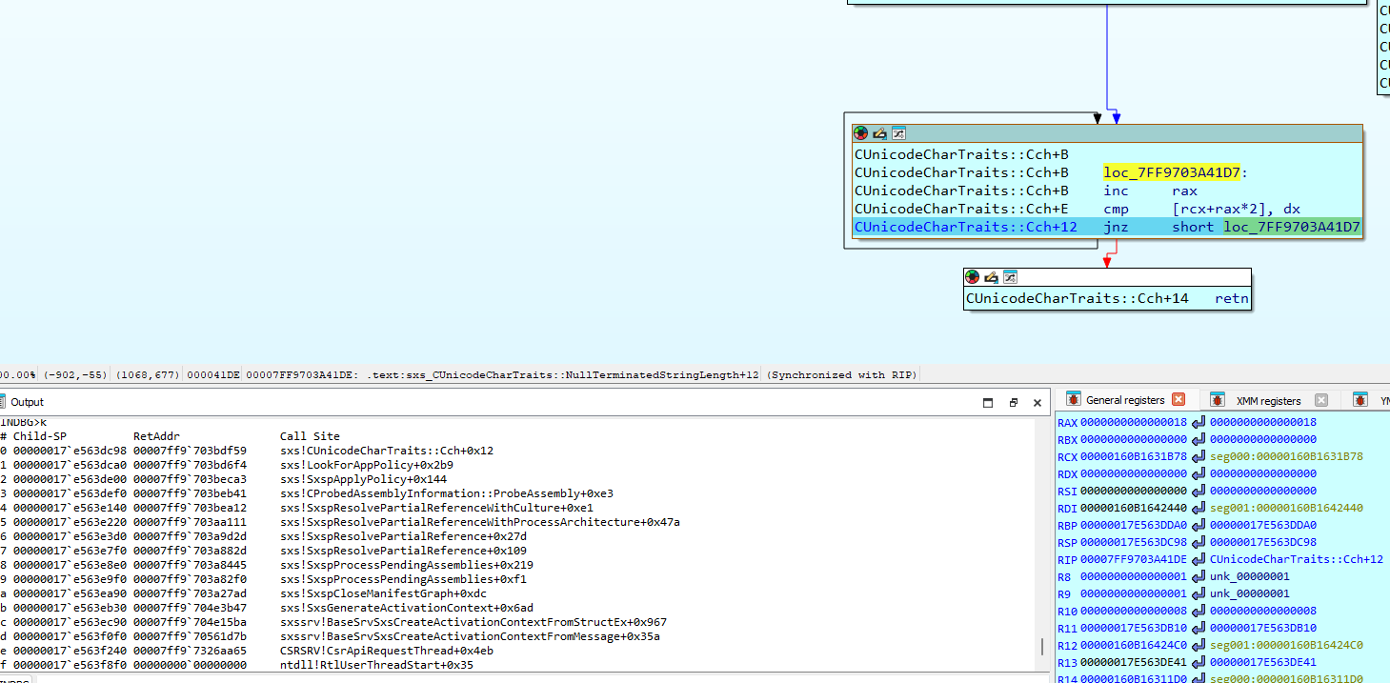Click the edit pencil icon on the jnz block
The width and height of the screenshot is (1390, 683).
[879, 134]
